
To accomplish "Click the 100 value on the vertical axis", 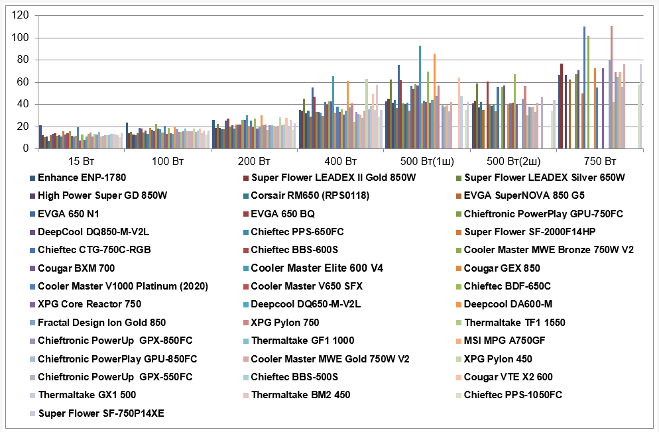I will pyautogui.click(x=20, y=38).
